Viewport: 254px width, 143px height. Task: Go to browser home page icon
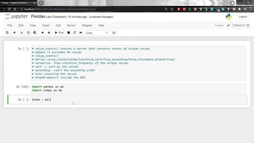click(x=15, y=9)
